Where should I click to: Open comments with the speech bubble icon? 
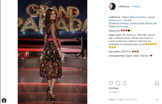118,83
